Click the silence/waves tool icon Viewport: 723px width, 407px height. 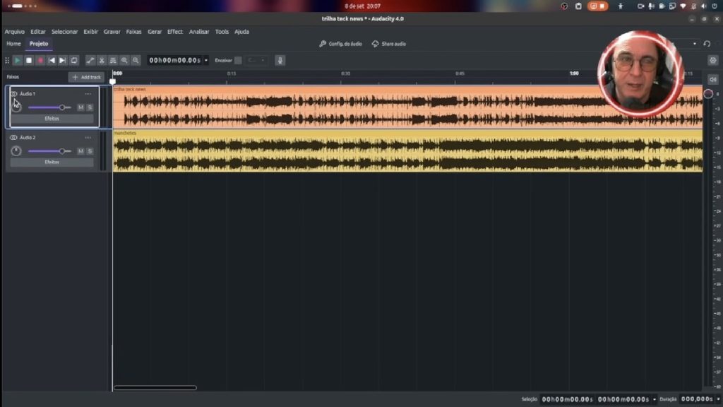pyautogui.click(x=113, y=61)
